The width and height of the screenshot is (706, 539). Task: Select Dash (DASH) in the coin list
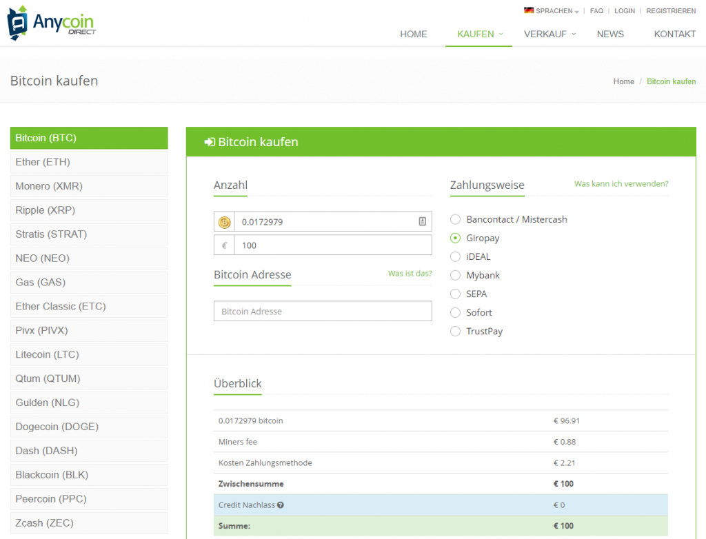point(89,451)
